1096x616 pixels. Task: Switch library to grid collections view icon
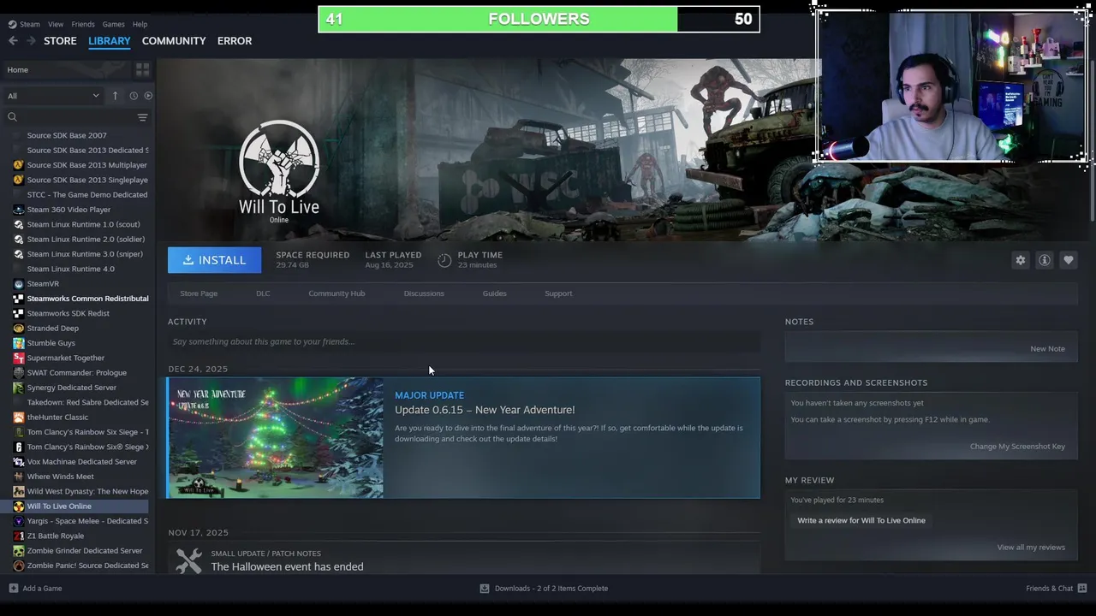[142, 69]
